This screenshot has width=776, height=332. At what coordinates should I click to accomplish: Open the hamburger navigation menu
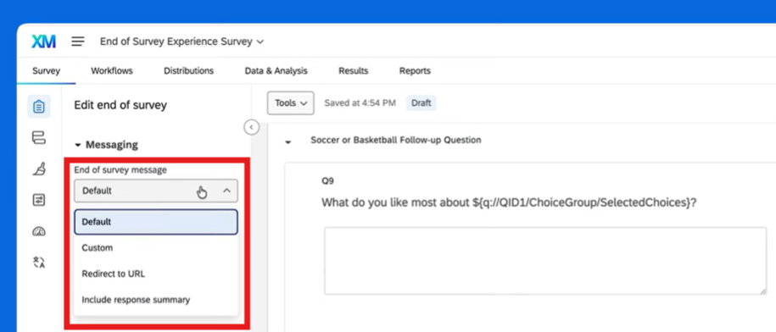[x=78, y=41]
